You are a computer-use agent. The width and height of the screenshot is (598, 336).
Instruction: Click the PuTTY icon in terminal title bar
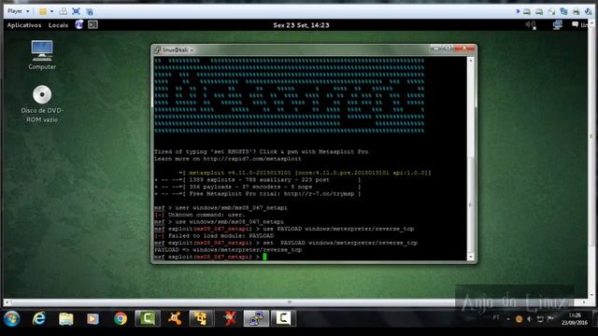[158, 49]
